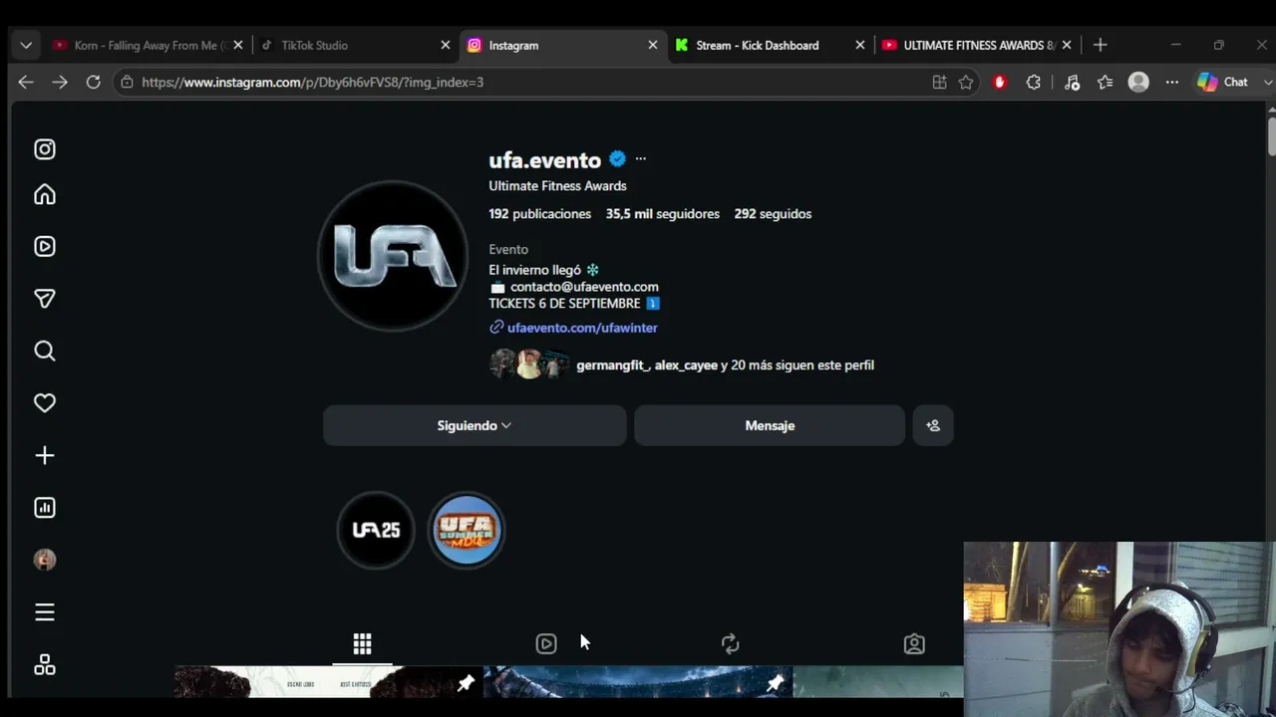Open your own profile avatar in sidebar
Viewport: 1276px width, 717px height.
point(45,560)
